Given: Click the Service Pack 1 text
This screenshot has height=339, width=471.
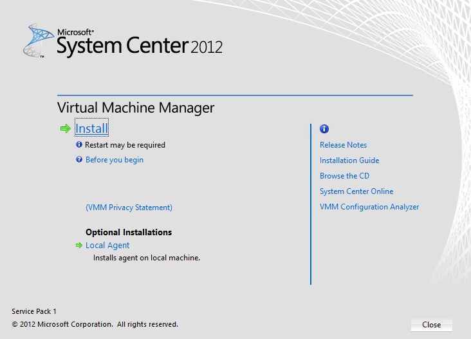Looking at the screenshot, I should (34, 311).
